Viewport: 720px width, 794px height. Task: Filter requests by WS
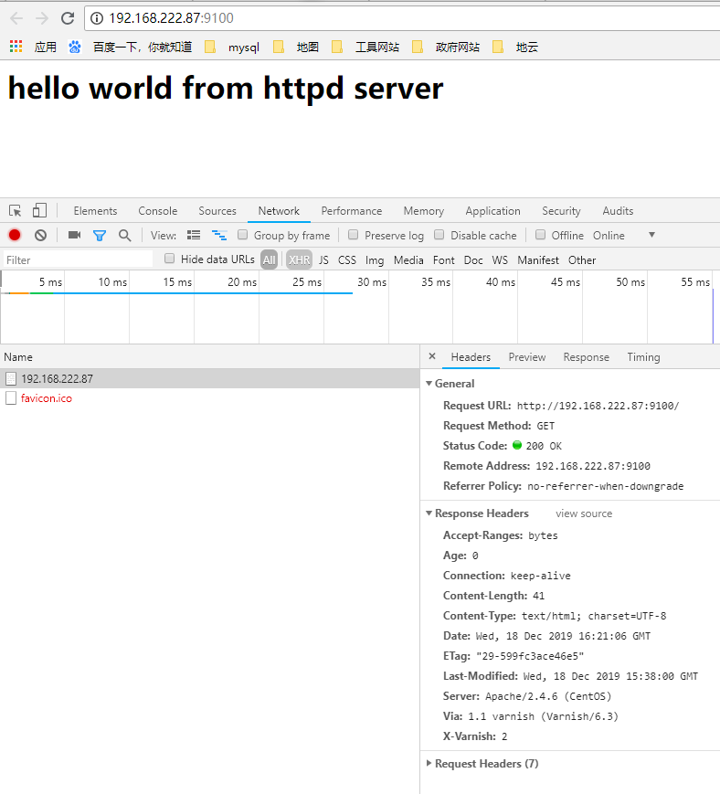click(500, 260)
